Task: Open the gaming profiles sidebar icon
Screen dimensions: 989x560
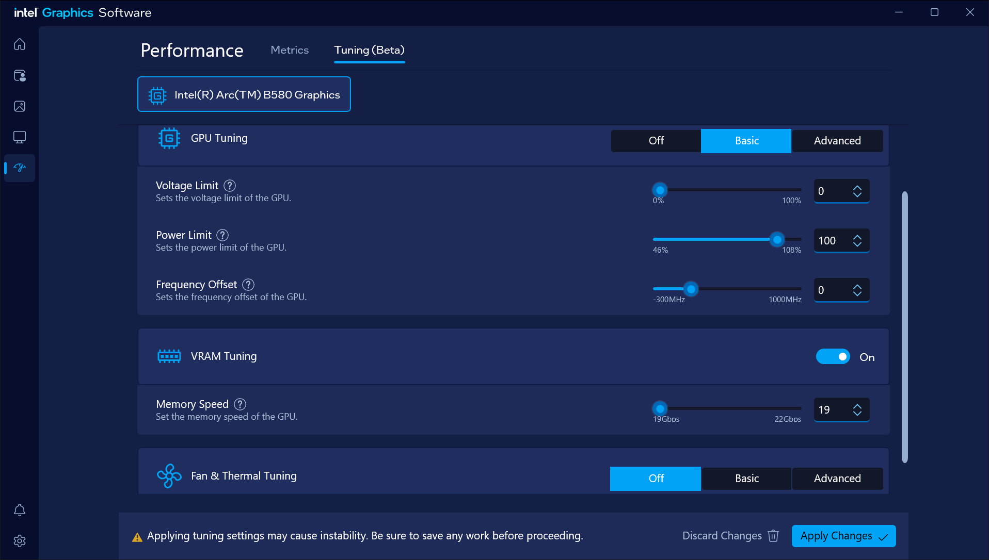Action: pos(20,75)
